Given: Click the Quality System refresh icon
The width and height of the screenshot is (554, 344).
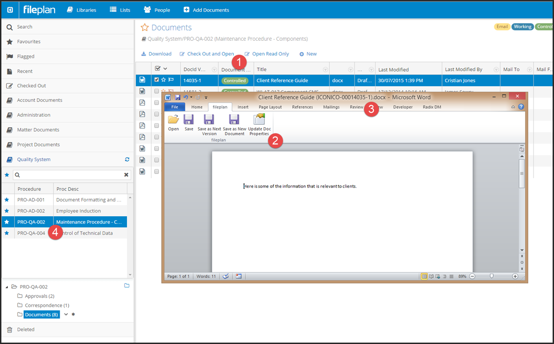Looking at the screenshot, I should (127, 159).
